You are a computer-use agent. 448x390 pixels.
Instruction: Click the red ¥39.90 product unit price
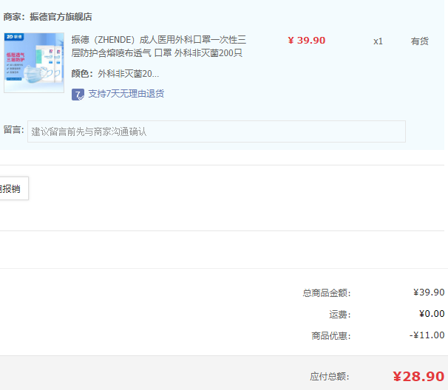click(306, 41)
